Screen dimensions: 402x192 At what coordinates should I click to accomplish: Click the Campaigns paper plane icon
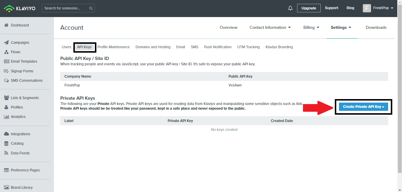[6, 43]
